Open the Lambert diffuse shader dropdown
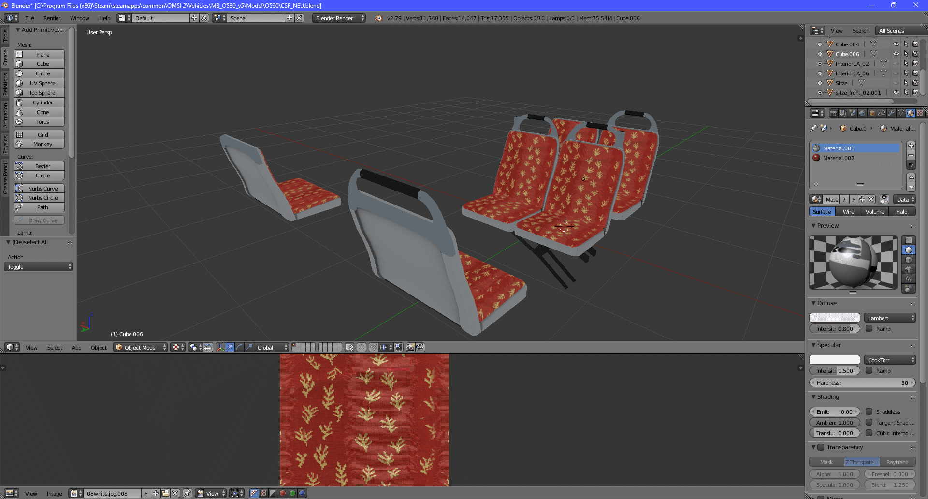 tap(889, 318)
